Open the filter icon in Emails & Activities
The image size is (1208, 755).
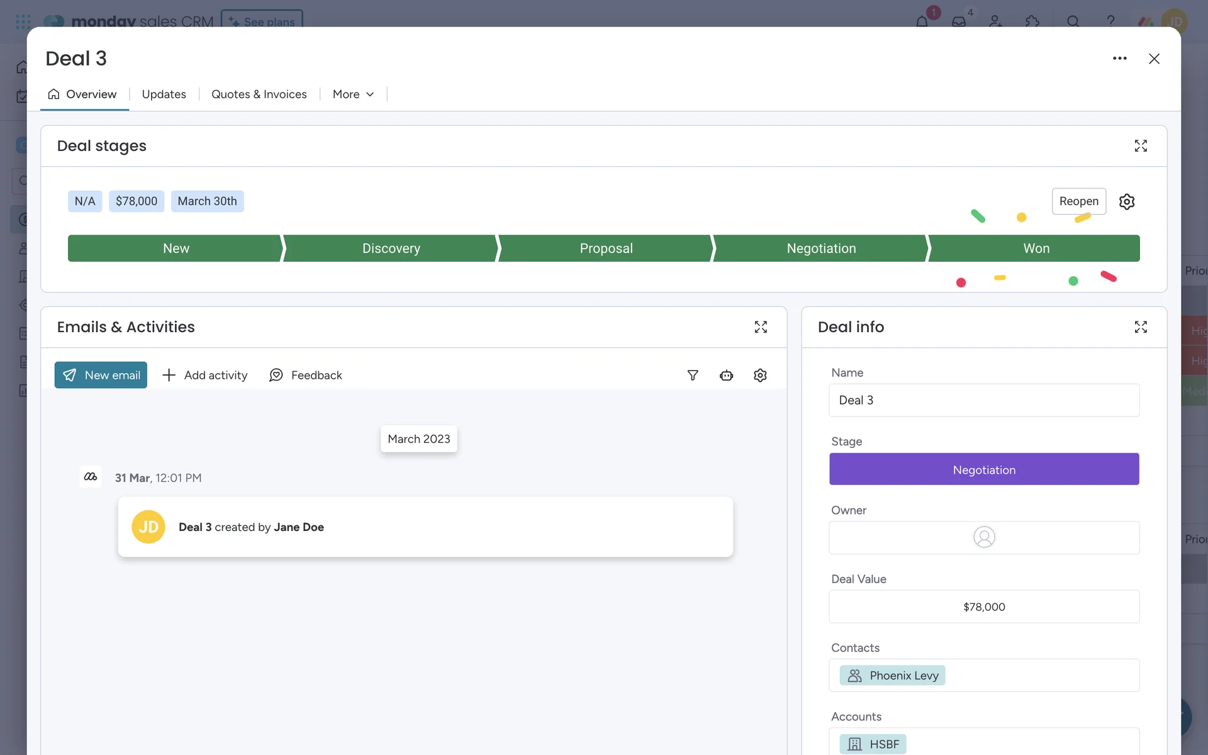[693, 375]
